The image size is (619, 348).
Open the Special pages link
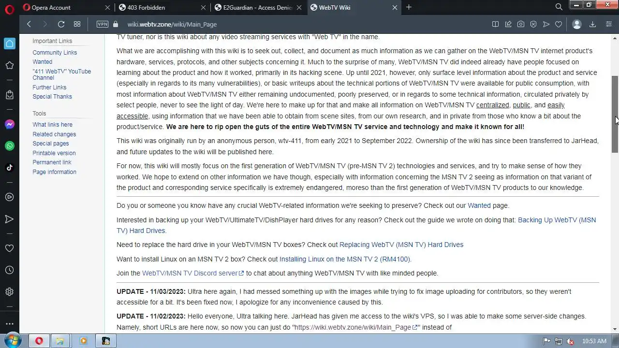click(51, 144)
